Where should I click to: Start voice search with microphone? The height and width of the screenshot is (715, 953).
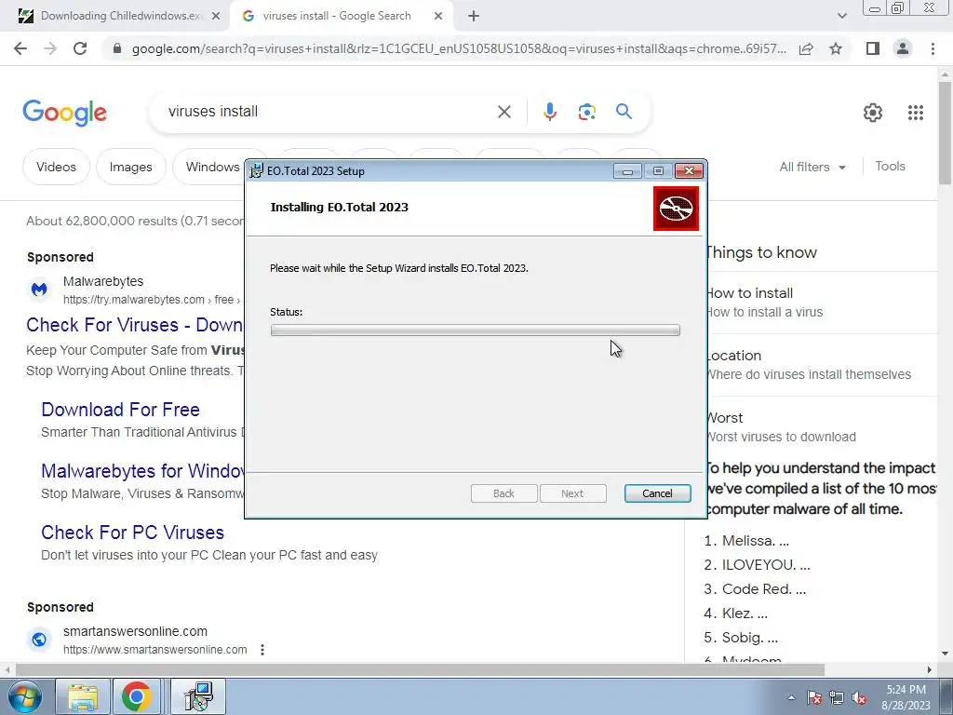[549, 112]
